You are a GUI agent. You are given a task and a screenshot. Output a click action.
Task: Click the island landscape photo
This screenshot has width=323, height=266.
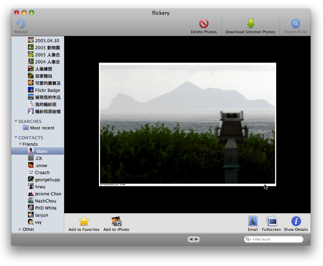point(187,124)
